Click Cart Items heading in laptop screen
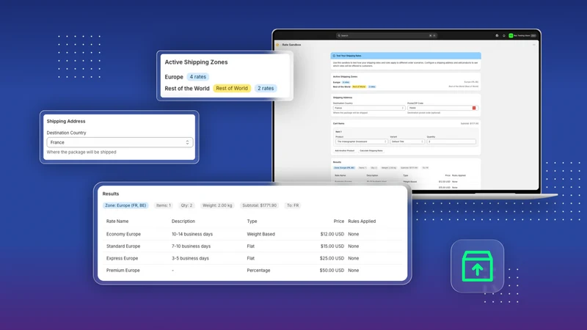 click(x=338, y=123)
